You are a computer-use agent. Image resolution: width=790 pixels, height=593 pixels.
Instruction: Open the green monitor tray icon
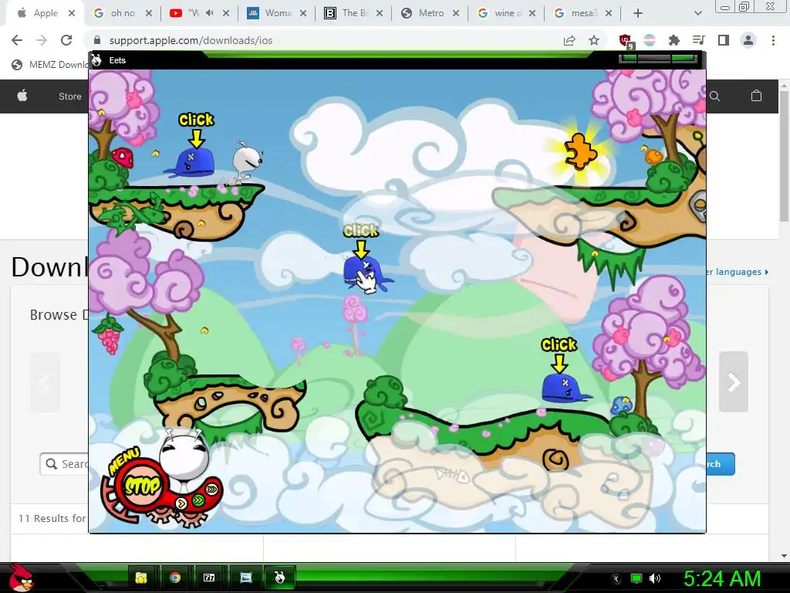point(636,578)
